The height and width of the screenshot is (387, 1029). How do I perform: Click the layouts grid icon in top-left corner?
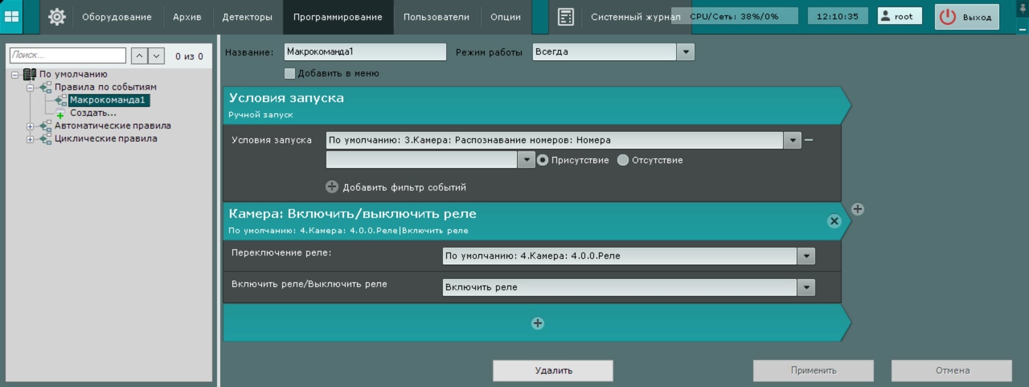tap(12, 17)
